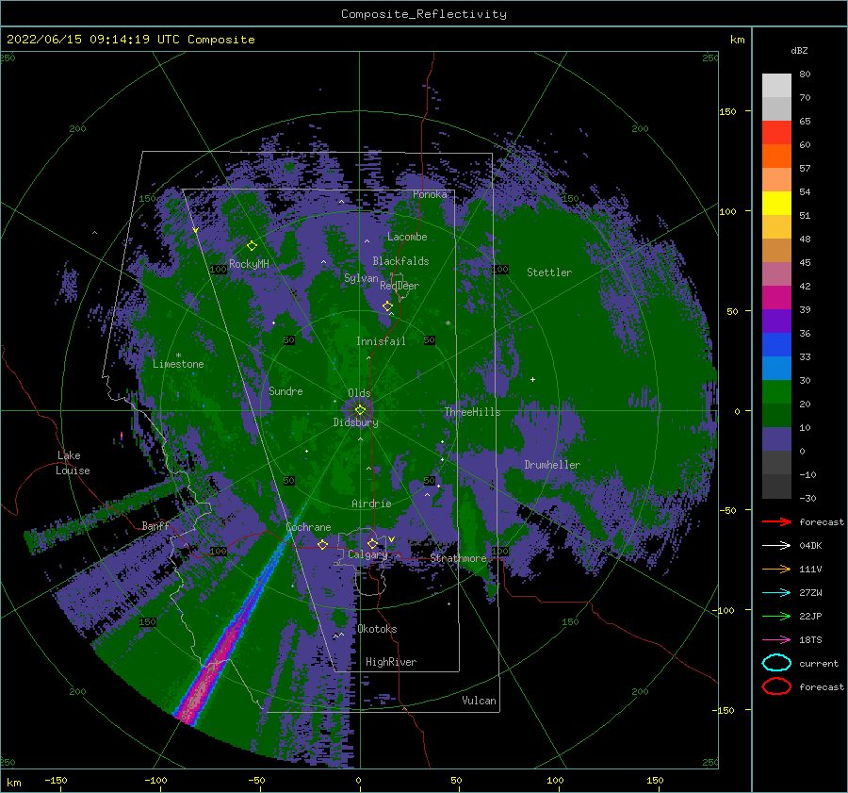Click the Sylvan label
Screen dimensions: 848x793
tap(361, 278)
